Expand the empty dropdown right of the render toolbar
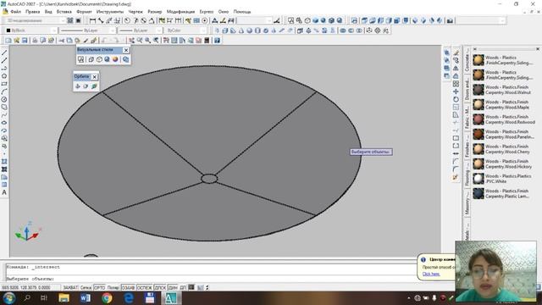The image size is (542, 305). coord(502,20)
